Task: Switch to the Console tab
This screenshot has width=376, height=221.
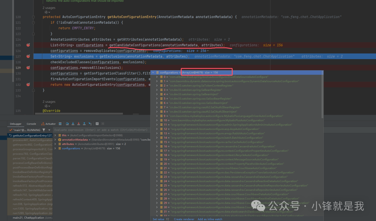Action: tap(31, 124)
